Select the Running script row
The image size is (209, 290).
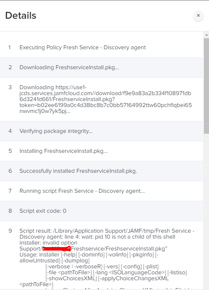coord(102,191)
